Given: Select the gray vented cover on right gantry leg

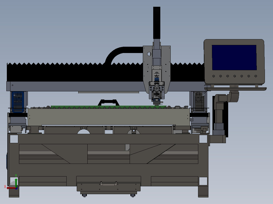Looking at the screenshot, I should tap(200, 102).
